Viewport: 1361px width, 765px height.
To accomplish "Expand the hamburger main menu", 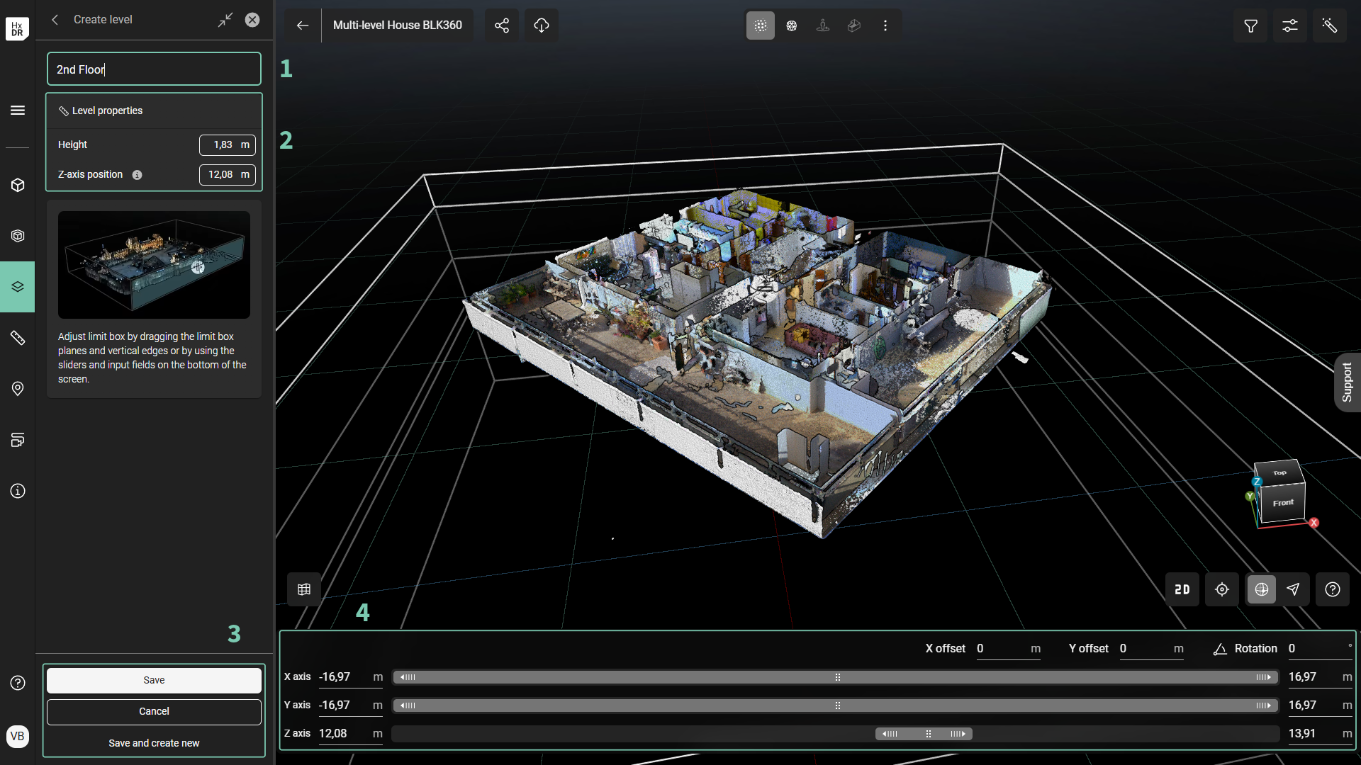I will 18,110.
